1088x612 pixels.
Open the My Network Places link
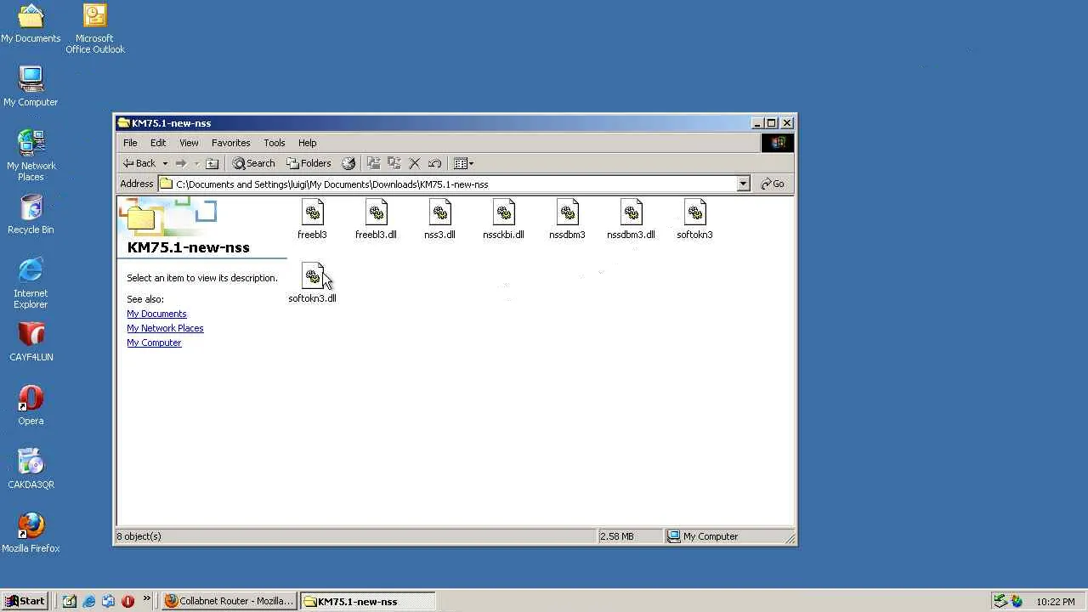point(165,328)
